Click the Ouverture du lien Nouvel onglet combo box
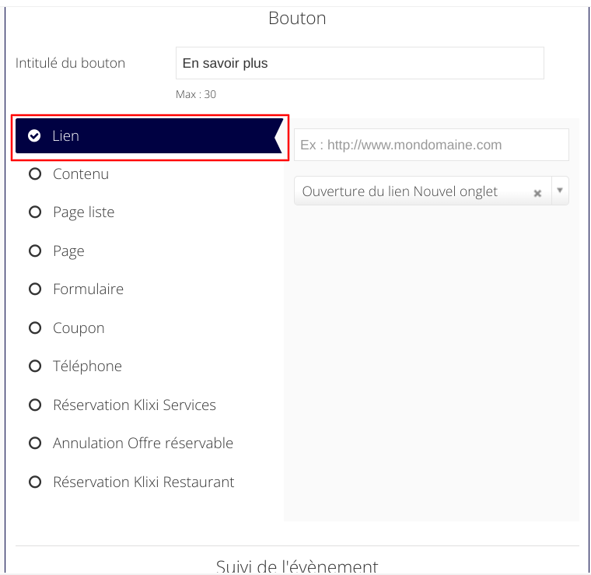The width and height of the screenshot is (591, 575). (412, 191)
